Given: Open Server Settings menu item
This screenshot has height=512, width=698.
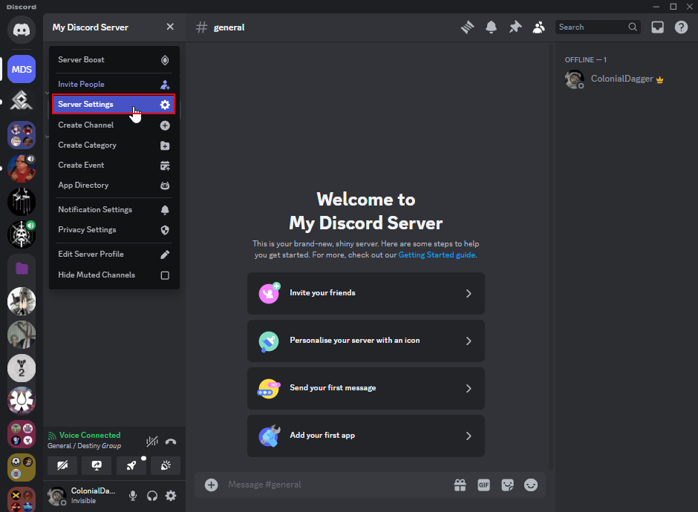Looking at the screenshot, I should click(x=114, y=104).
